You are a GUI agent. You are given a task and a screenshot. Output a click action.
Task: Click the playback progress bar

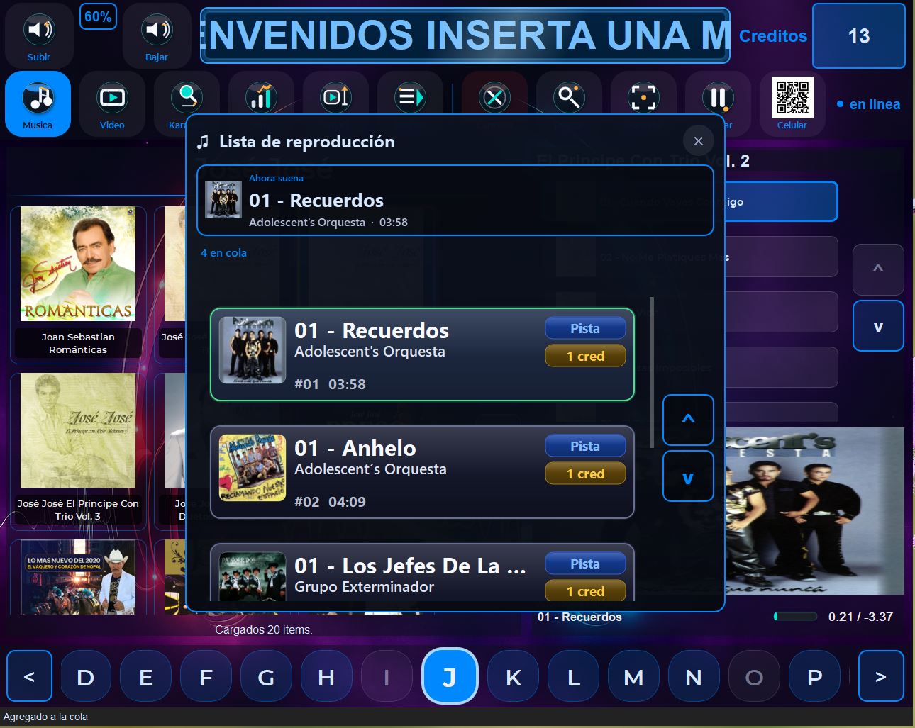(795, 617)
